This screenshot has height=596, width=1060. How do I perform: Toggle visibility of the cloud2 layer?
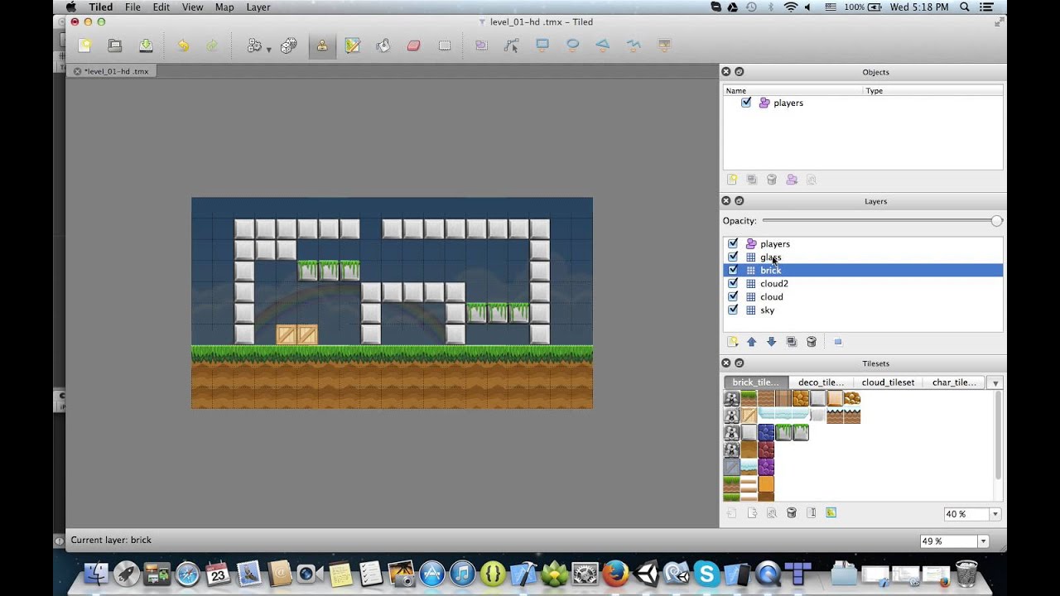click(733, 284)
